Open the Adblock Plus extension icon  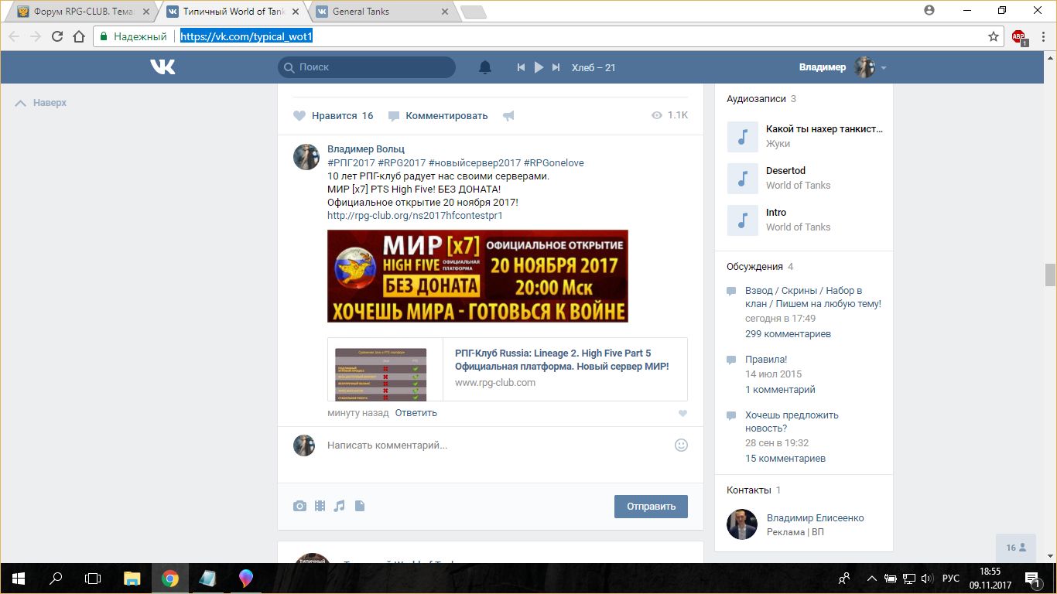pos(1019,36)
